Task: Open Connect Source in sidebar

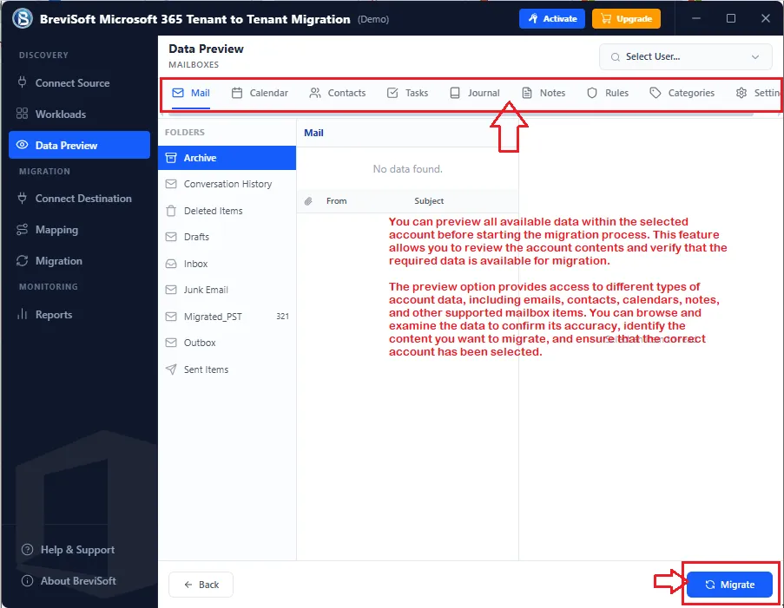Action: (79, 83)
